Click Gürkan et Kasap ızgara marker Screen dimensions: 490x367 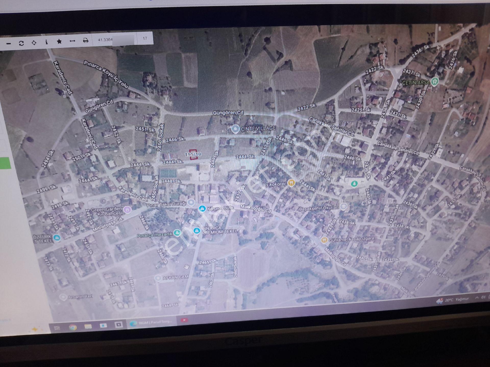324,240
